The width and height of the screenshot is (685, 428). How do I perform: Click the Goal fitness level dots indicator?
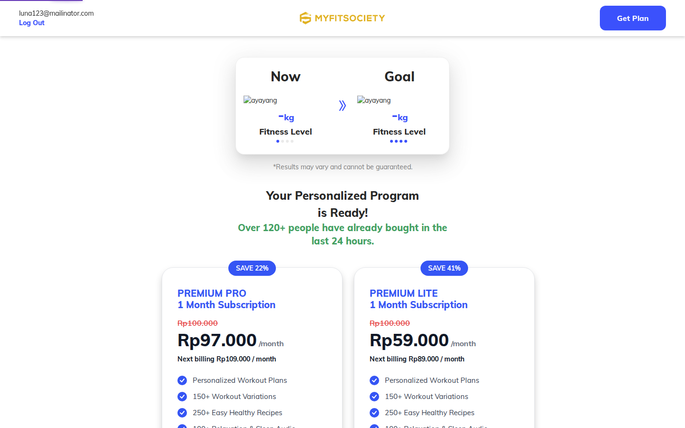(x=399, y=141)
